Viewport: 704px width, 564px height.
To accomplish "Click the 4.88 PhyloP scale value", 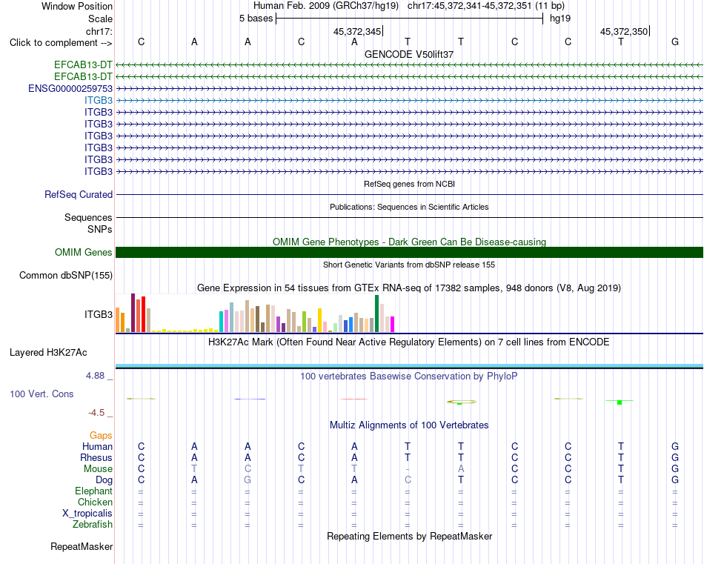I will tap(95, 376).
